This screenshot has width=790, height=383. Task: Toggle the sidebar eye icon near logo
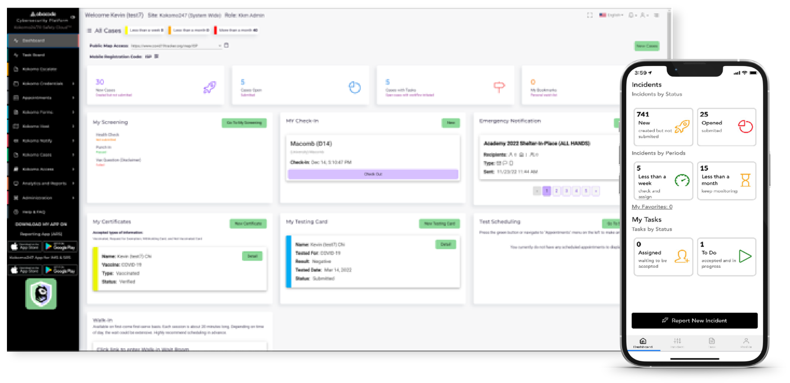point(73,17)
